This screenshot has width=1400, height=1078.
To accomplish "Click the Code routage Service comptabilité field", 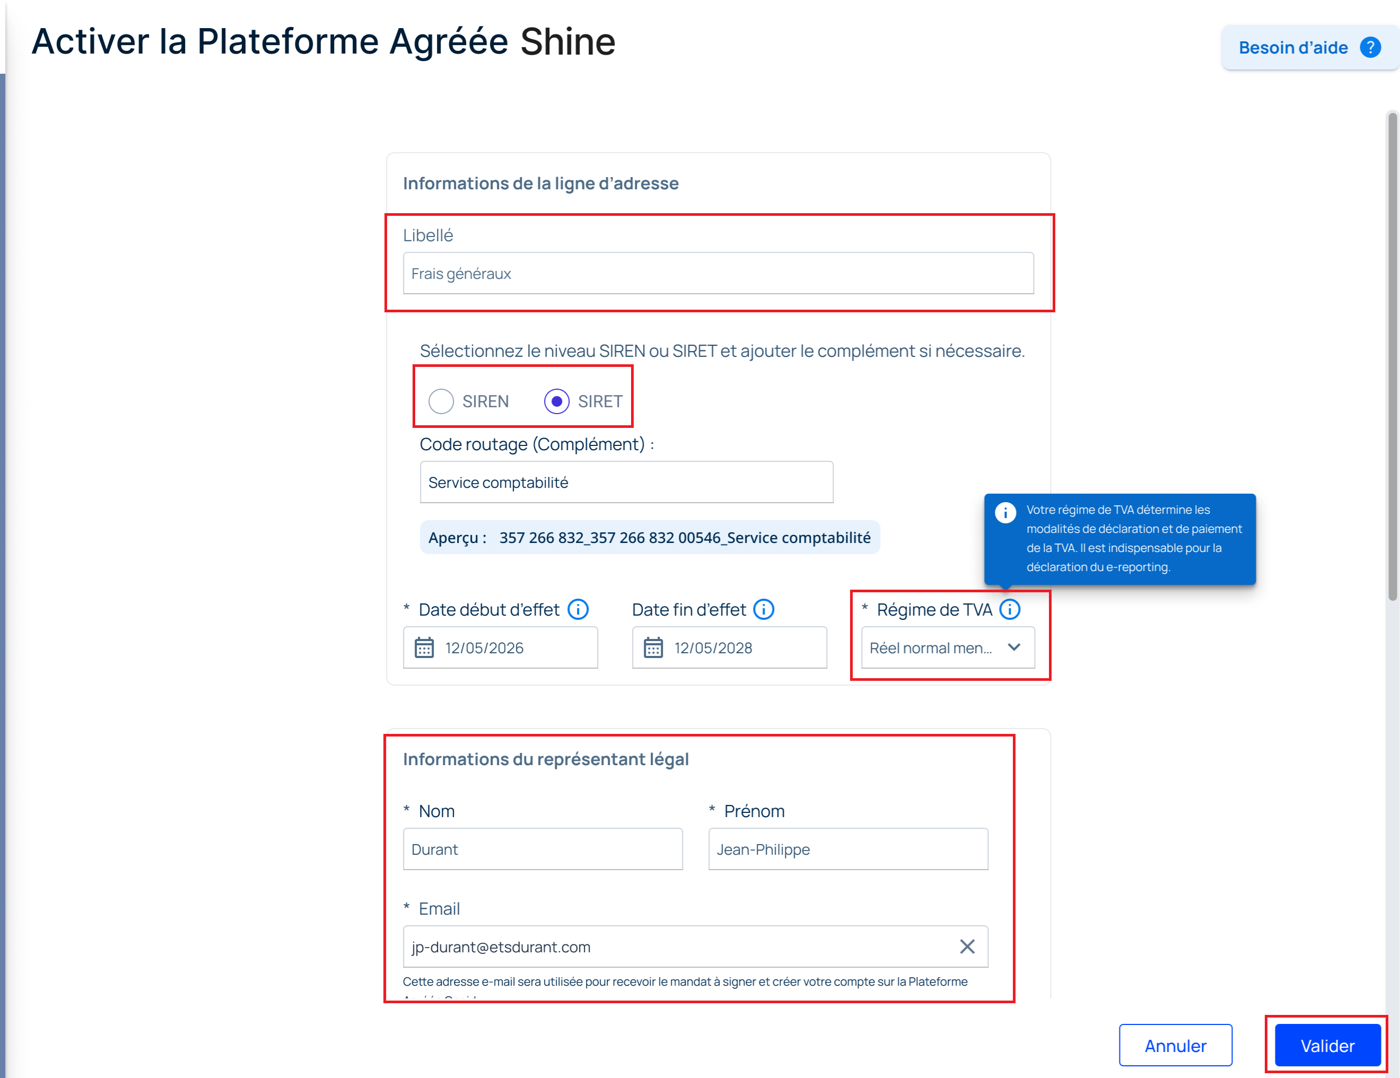I will [x=626, y=482].
